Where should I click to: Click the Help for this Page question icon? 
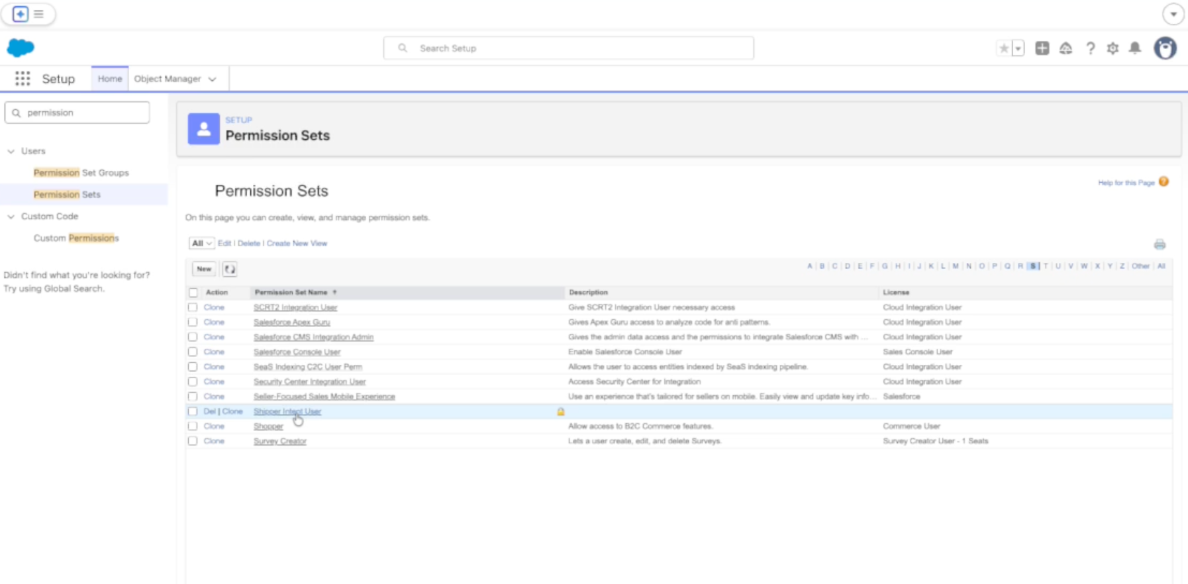click(x=1163, y=181)
